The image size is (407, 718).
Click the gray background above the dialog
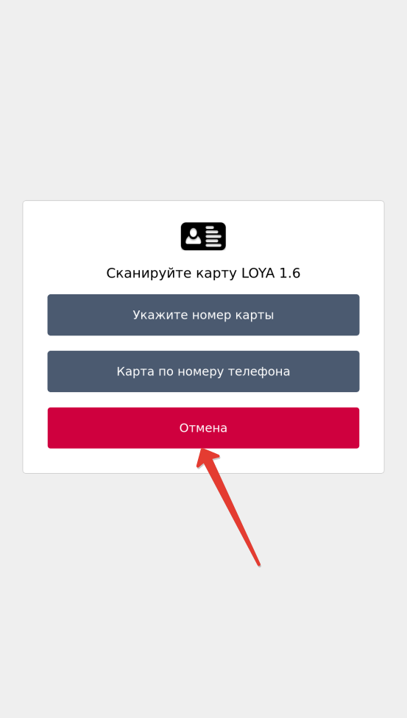coord(203,100)
